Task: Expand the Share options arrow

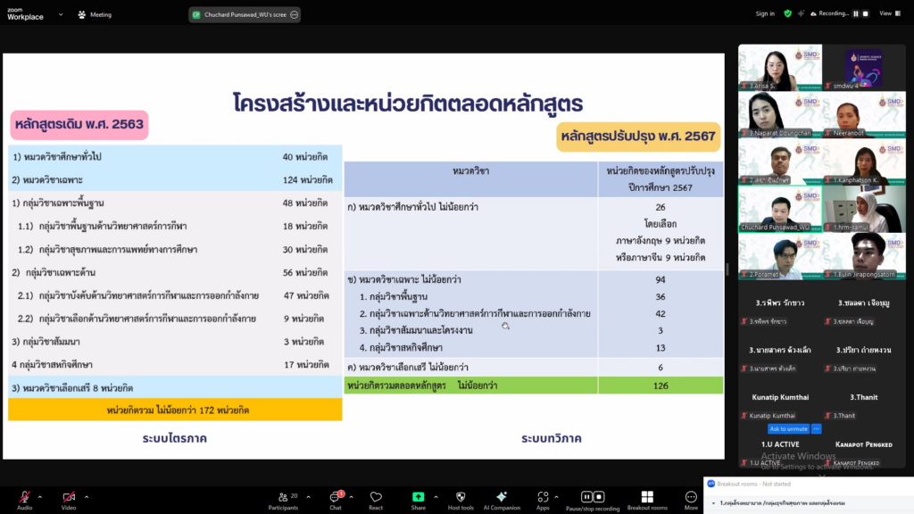Action: point(436,497)
